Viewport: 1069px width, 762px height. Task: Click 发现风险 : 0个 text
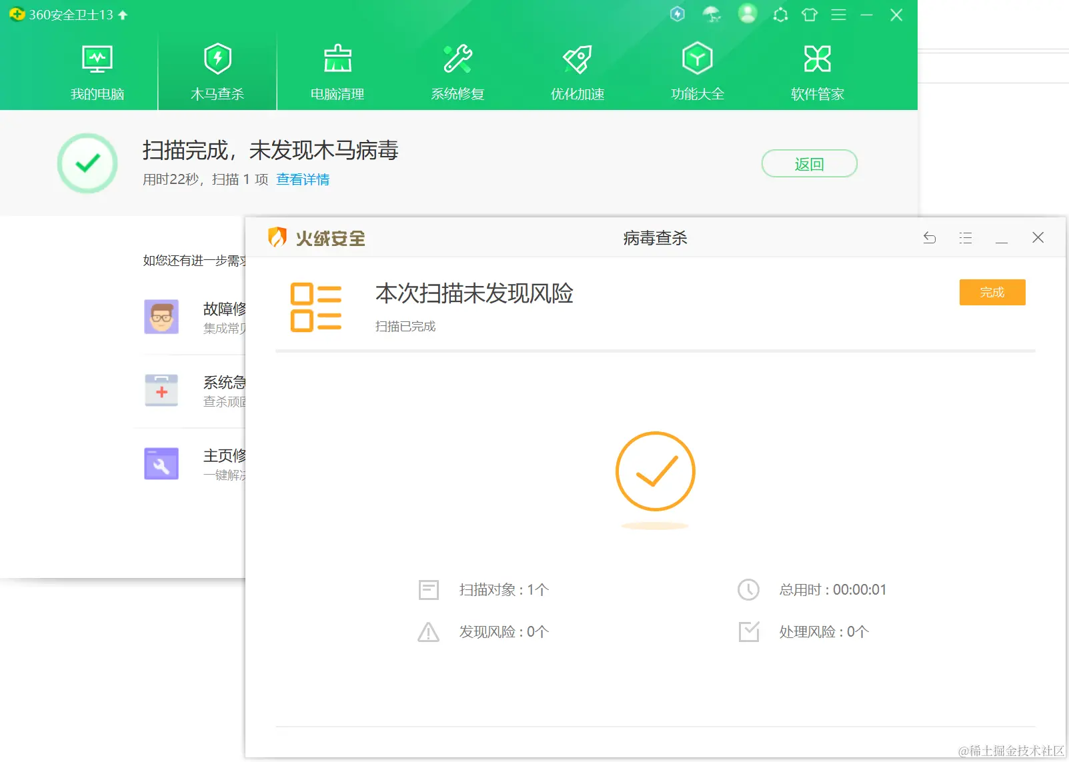coord(504,632)
